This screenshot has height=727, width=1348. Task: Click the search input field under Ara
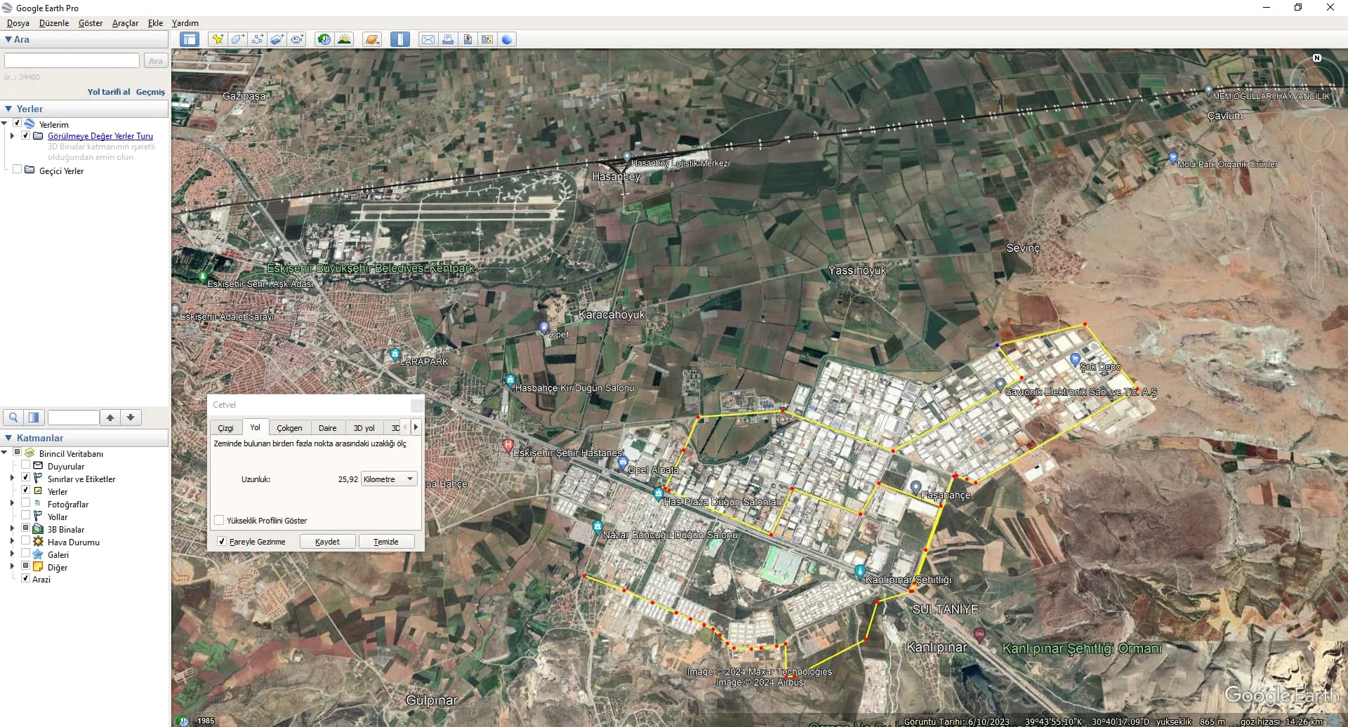[x=72, y=61]
